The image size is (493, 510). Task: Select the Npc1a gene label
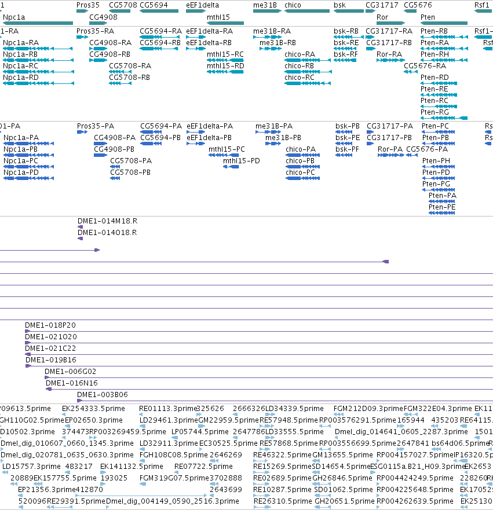(x=14, y=17)
